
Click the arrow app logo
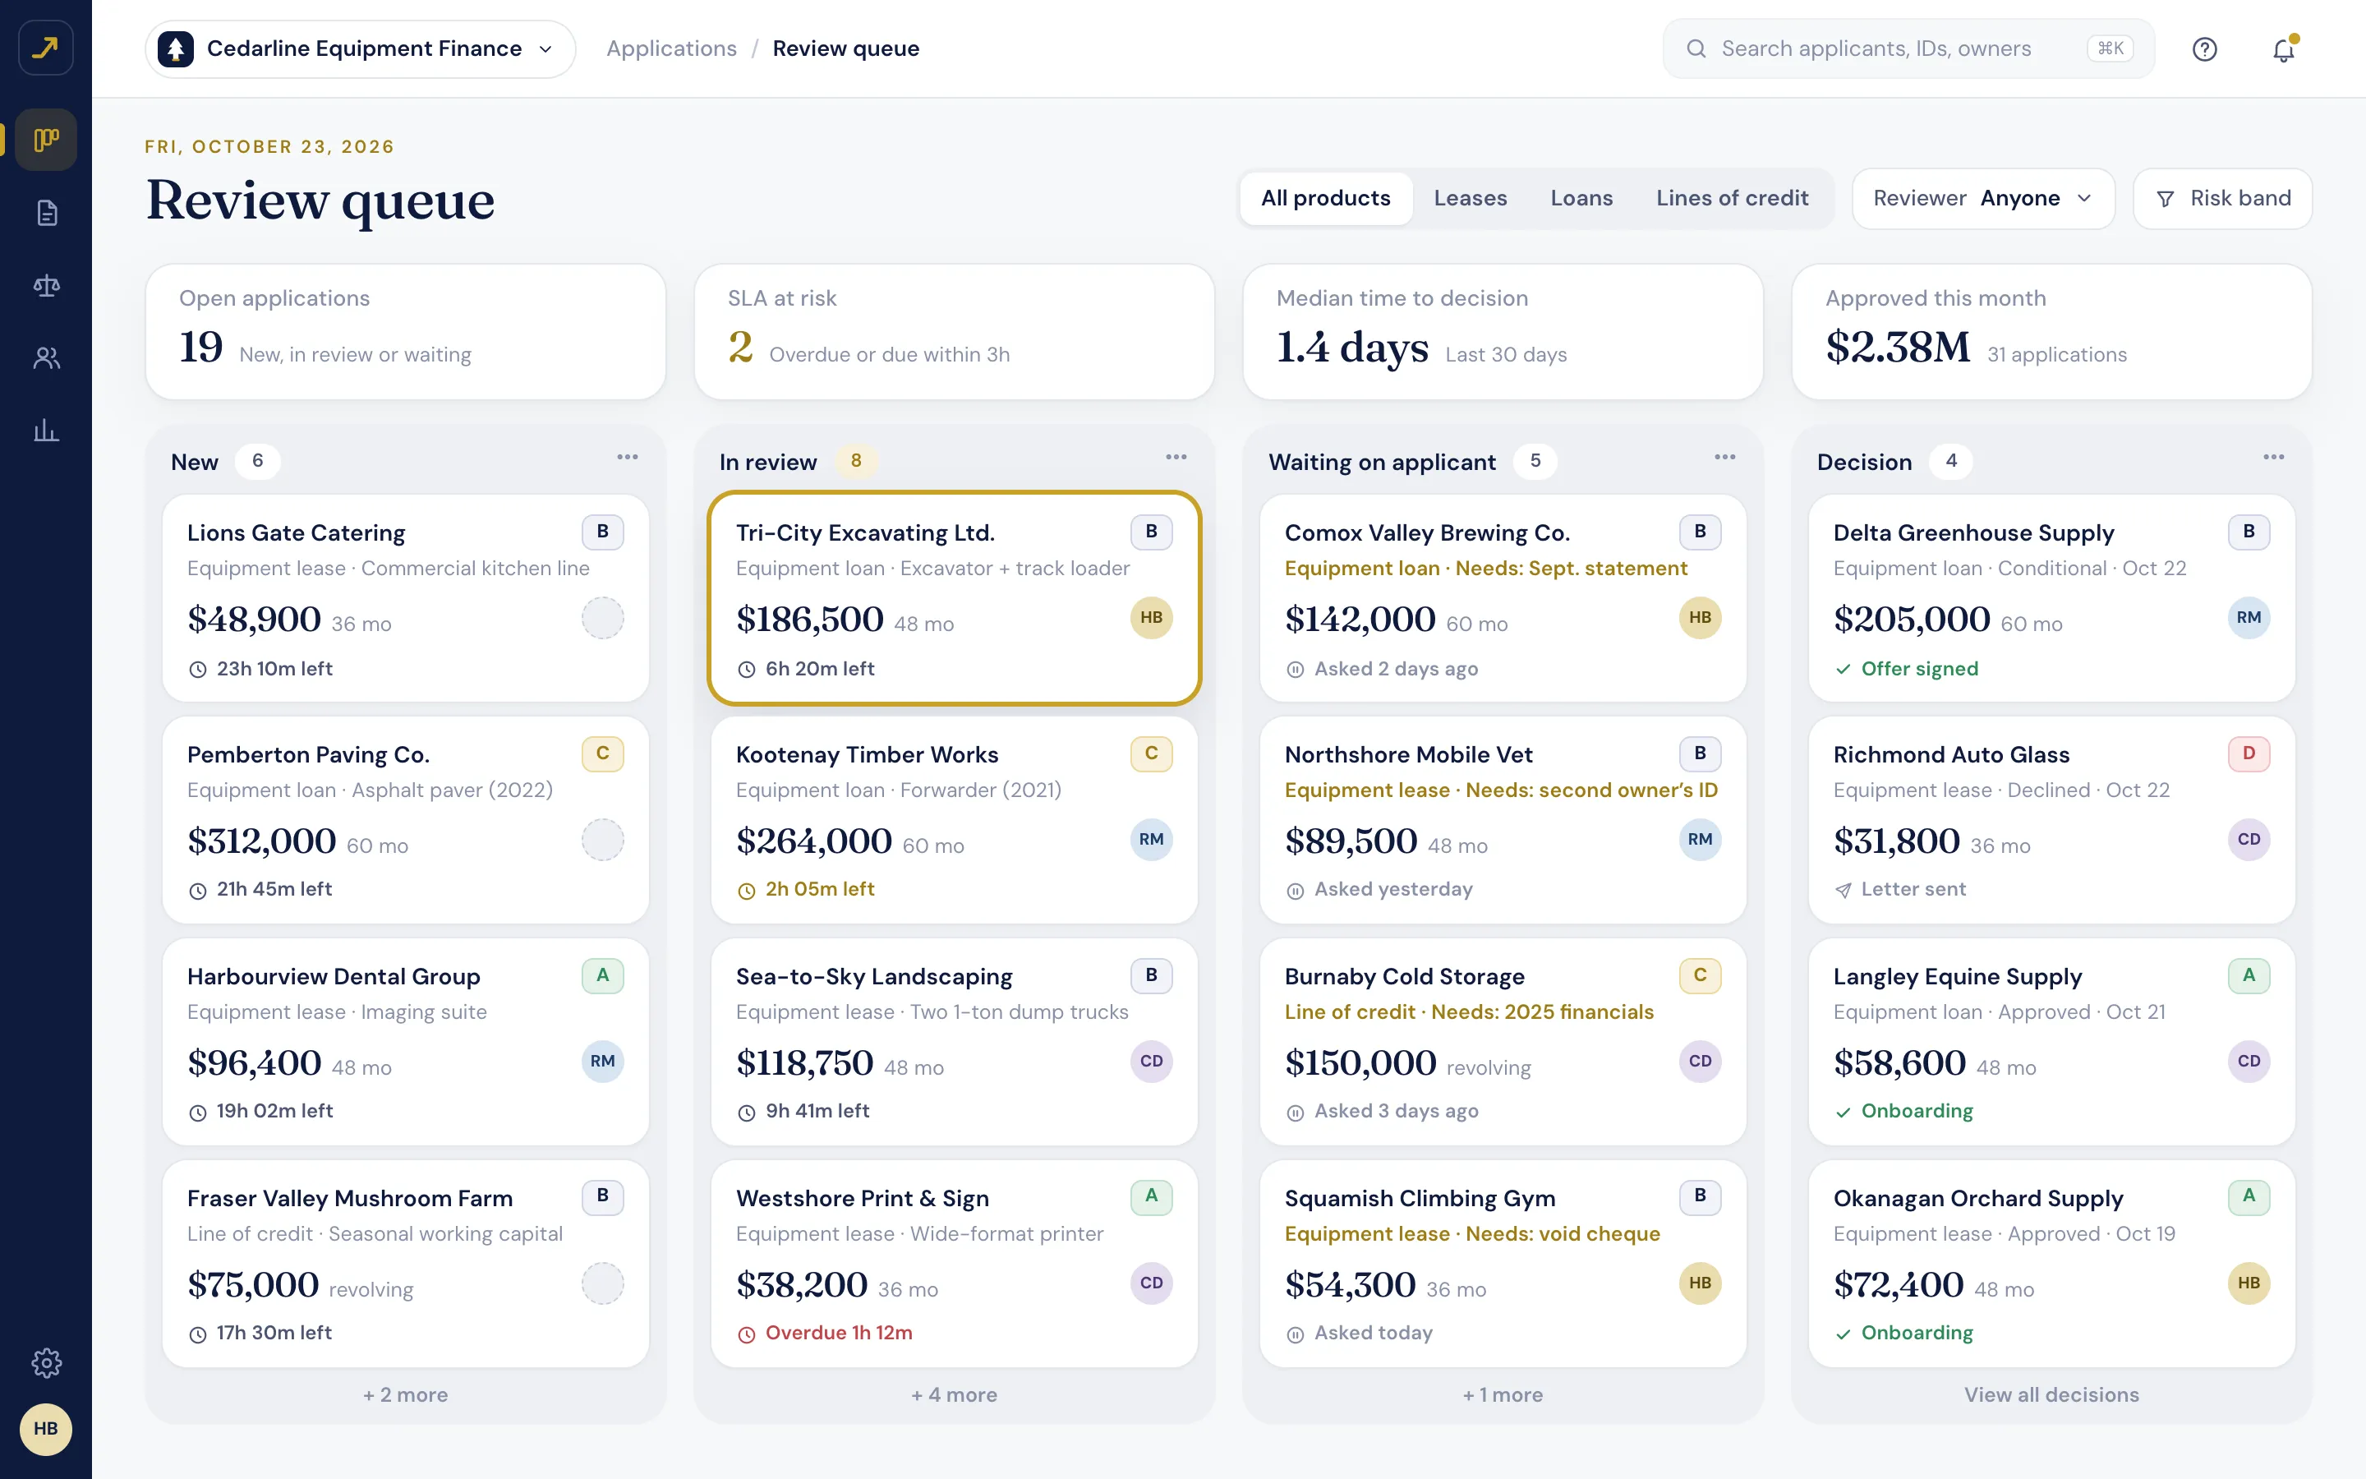[46, 47]
